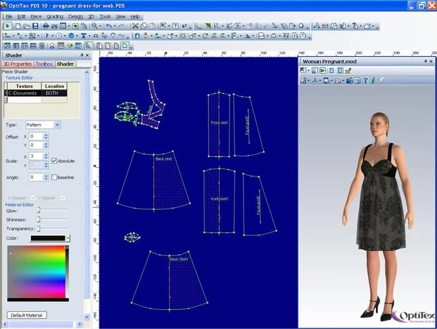Open the Tools menu
437x329 pixels.
pos(105,17)
